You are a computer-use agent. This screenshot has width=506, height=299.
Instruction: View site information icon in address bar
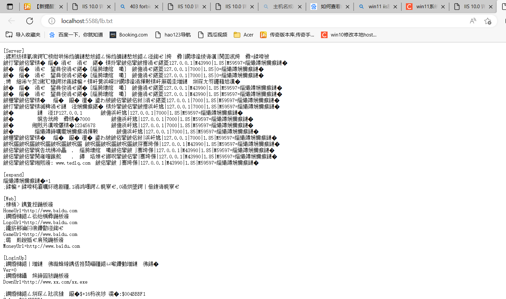pyautogui.click(x=52, y=21)
